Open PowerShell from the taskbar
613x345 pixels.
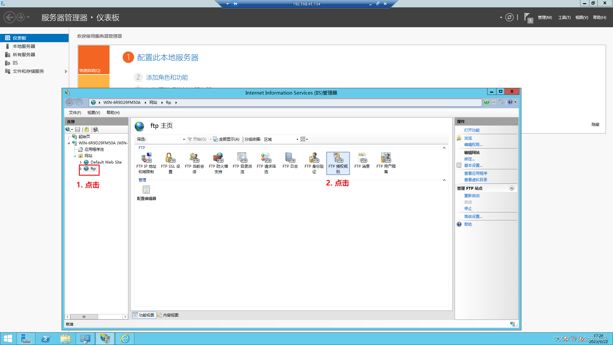[x=46, y=339]
